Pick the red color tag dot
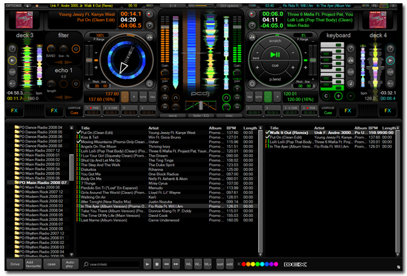 click(x=244, y=264)
